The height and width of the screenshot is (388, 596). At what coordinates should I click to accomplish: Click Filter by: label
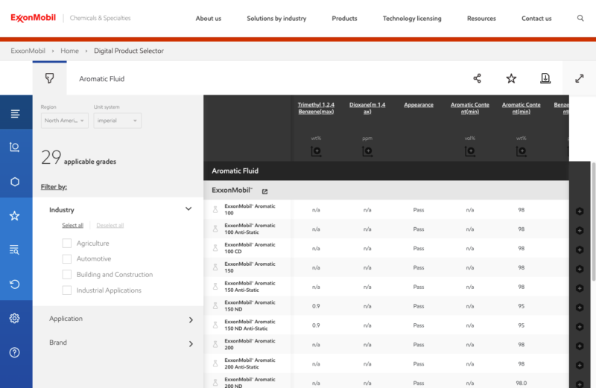pos(54,187)
